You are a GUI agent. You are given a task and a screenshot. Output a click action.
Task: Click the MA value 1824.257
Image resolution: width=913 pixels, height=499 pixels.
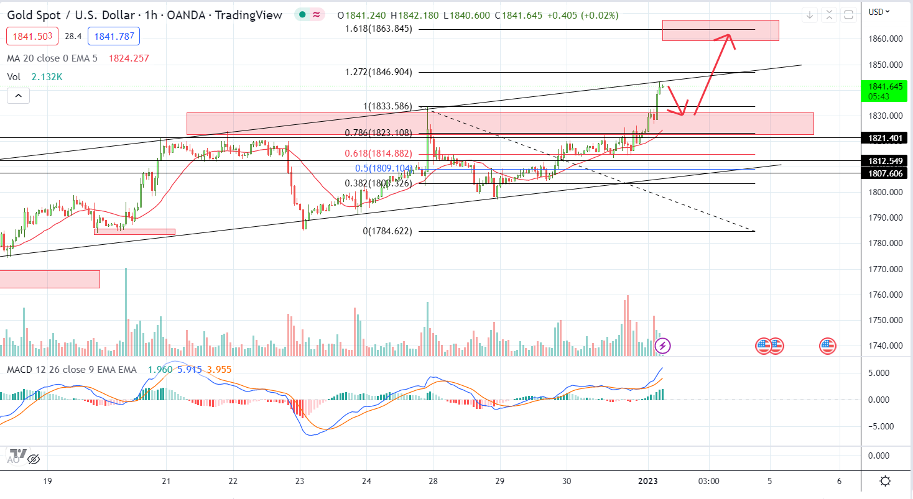(x=129, y=58)
